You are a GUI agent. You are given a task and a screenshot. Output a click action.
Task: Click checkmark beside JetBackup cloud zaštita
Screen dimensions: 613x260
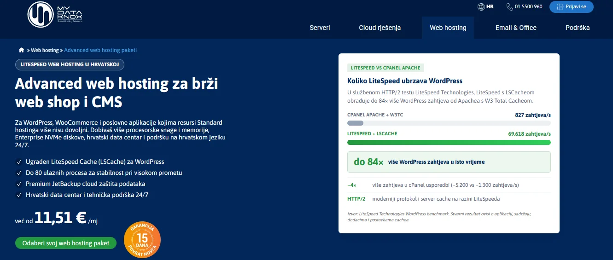[x=19, y=184]
